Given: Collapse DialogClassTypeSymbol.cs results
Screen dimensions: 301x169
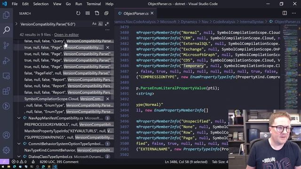Looking at the screenshot, I should tap(19, 156).
